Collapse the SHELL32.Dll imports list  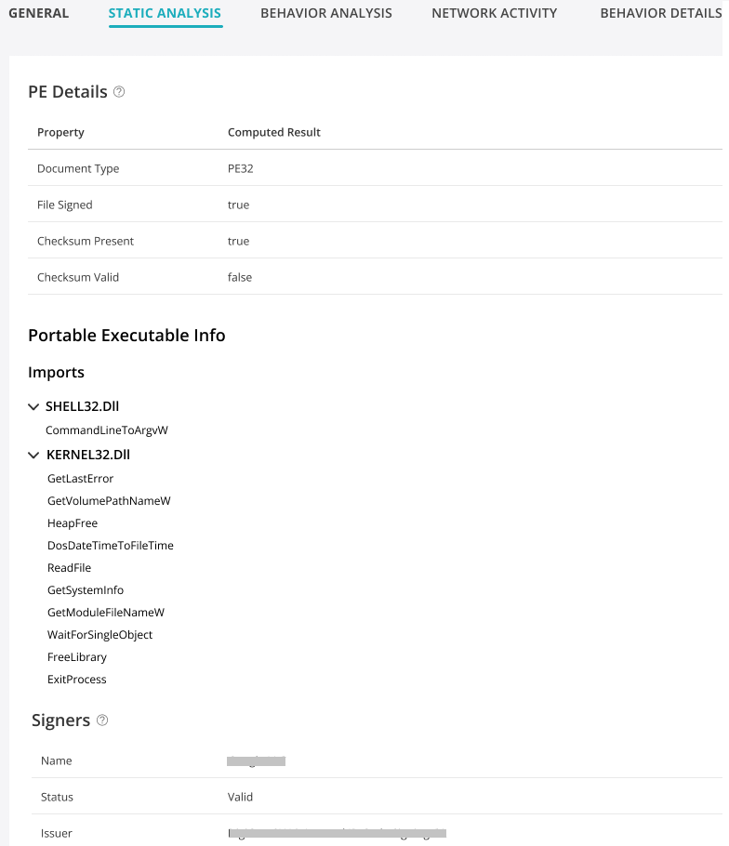pyautogui.click(x=34, y=407)
